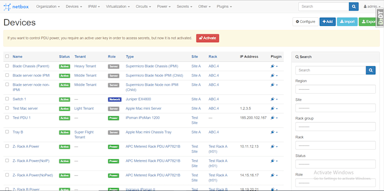Click the Active badge of Switch 1

coord(64,99)
